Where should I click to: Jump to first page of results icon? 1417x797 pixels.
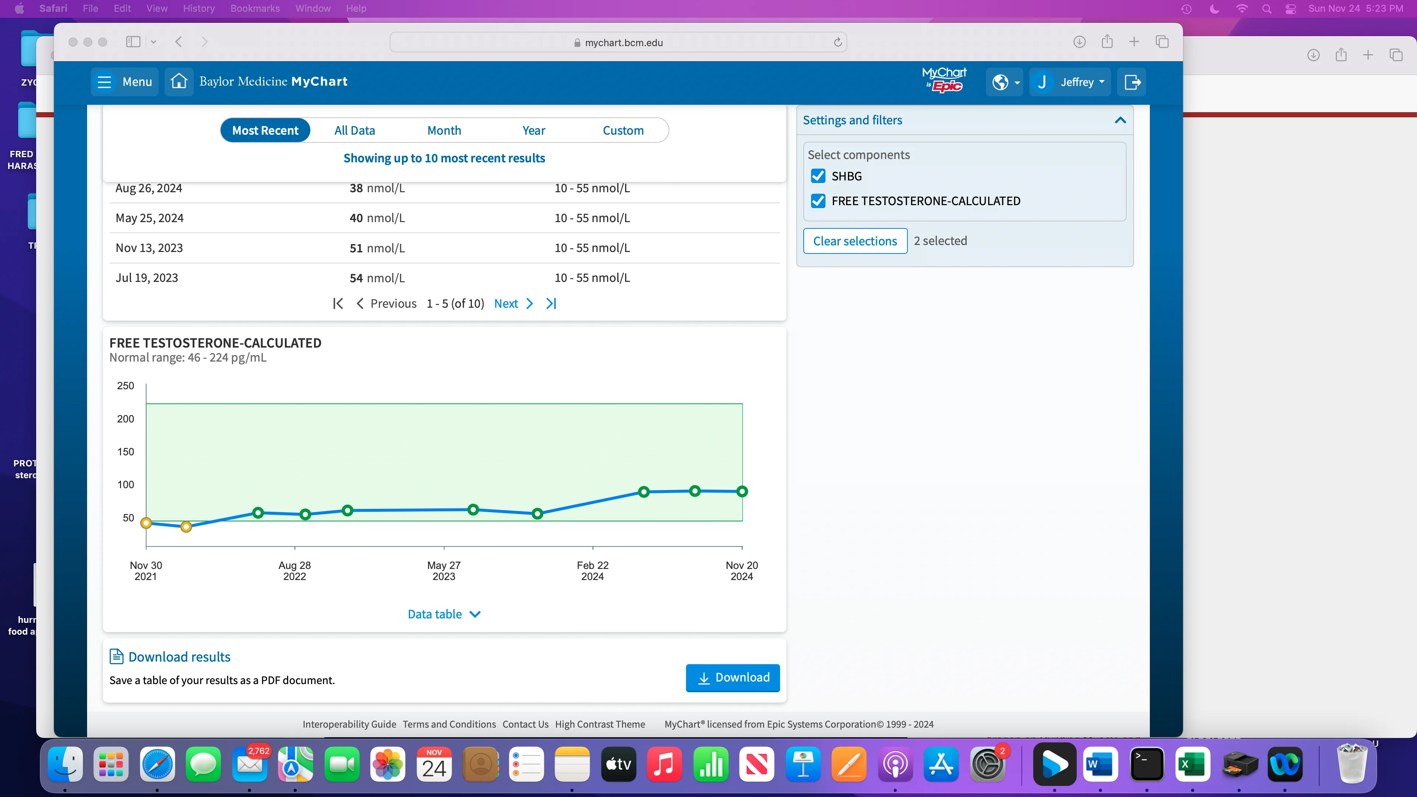coord(338,304)
